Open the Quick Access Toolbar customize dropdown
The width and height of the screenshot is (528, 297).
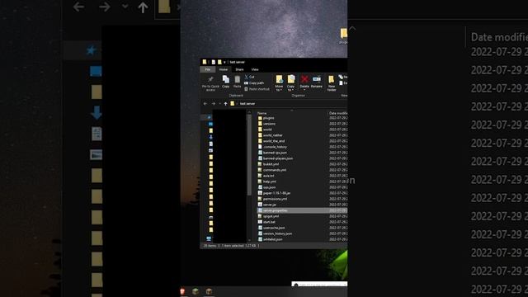[224, 62]
